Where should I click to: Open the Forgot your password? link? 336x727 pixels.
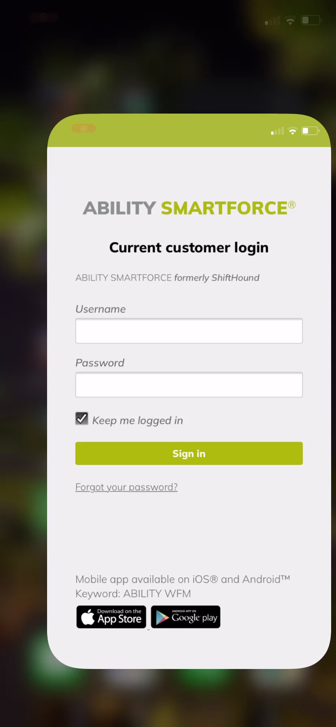pos(127,487)
